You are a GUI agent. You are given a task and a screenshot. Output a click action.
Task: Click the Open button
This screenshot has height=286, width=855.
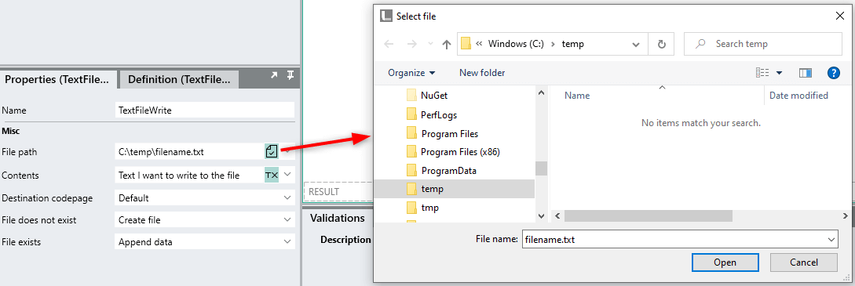click(x=725, y=262)
